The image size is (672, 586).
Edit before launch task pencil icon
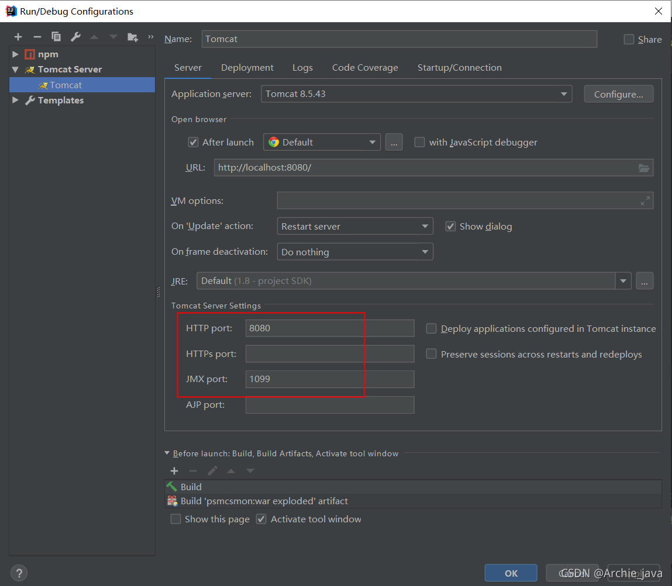point(212,471)
